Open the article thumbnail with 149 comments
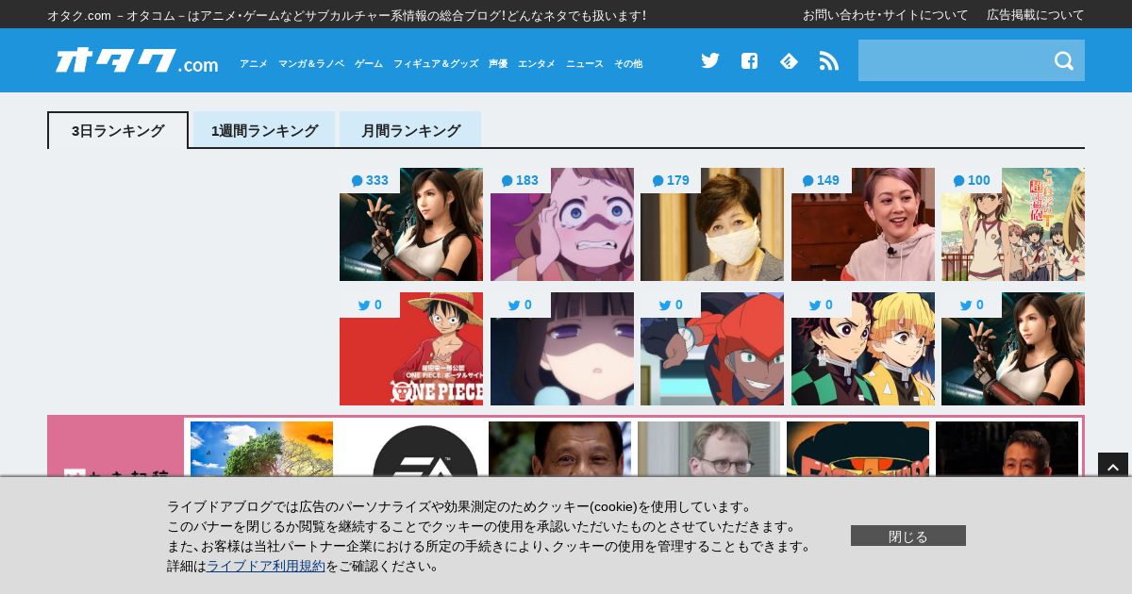Image resolution: width=1132 pixels, height=594 pixels. pos(863,224)
